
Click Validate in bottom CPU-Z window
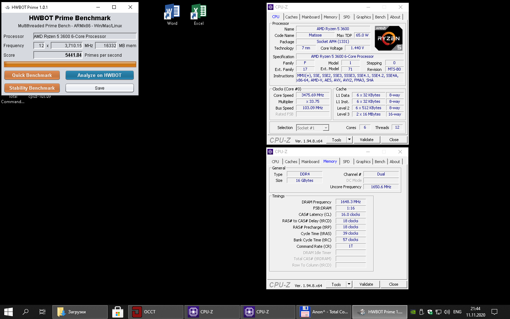[366, 284]
